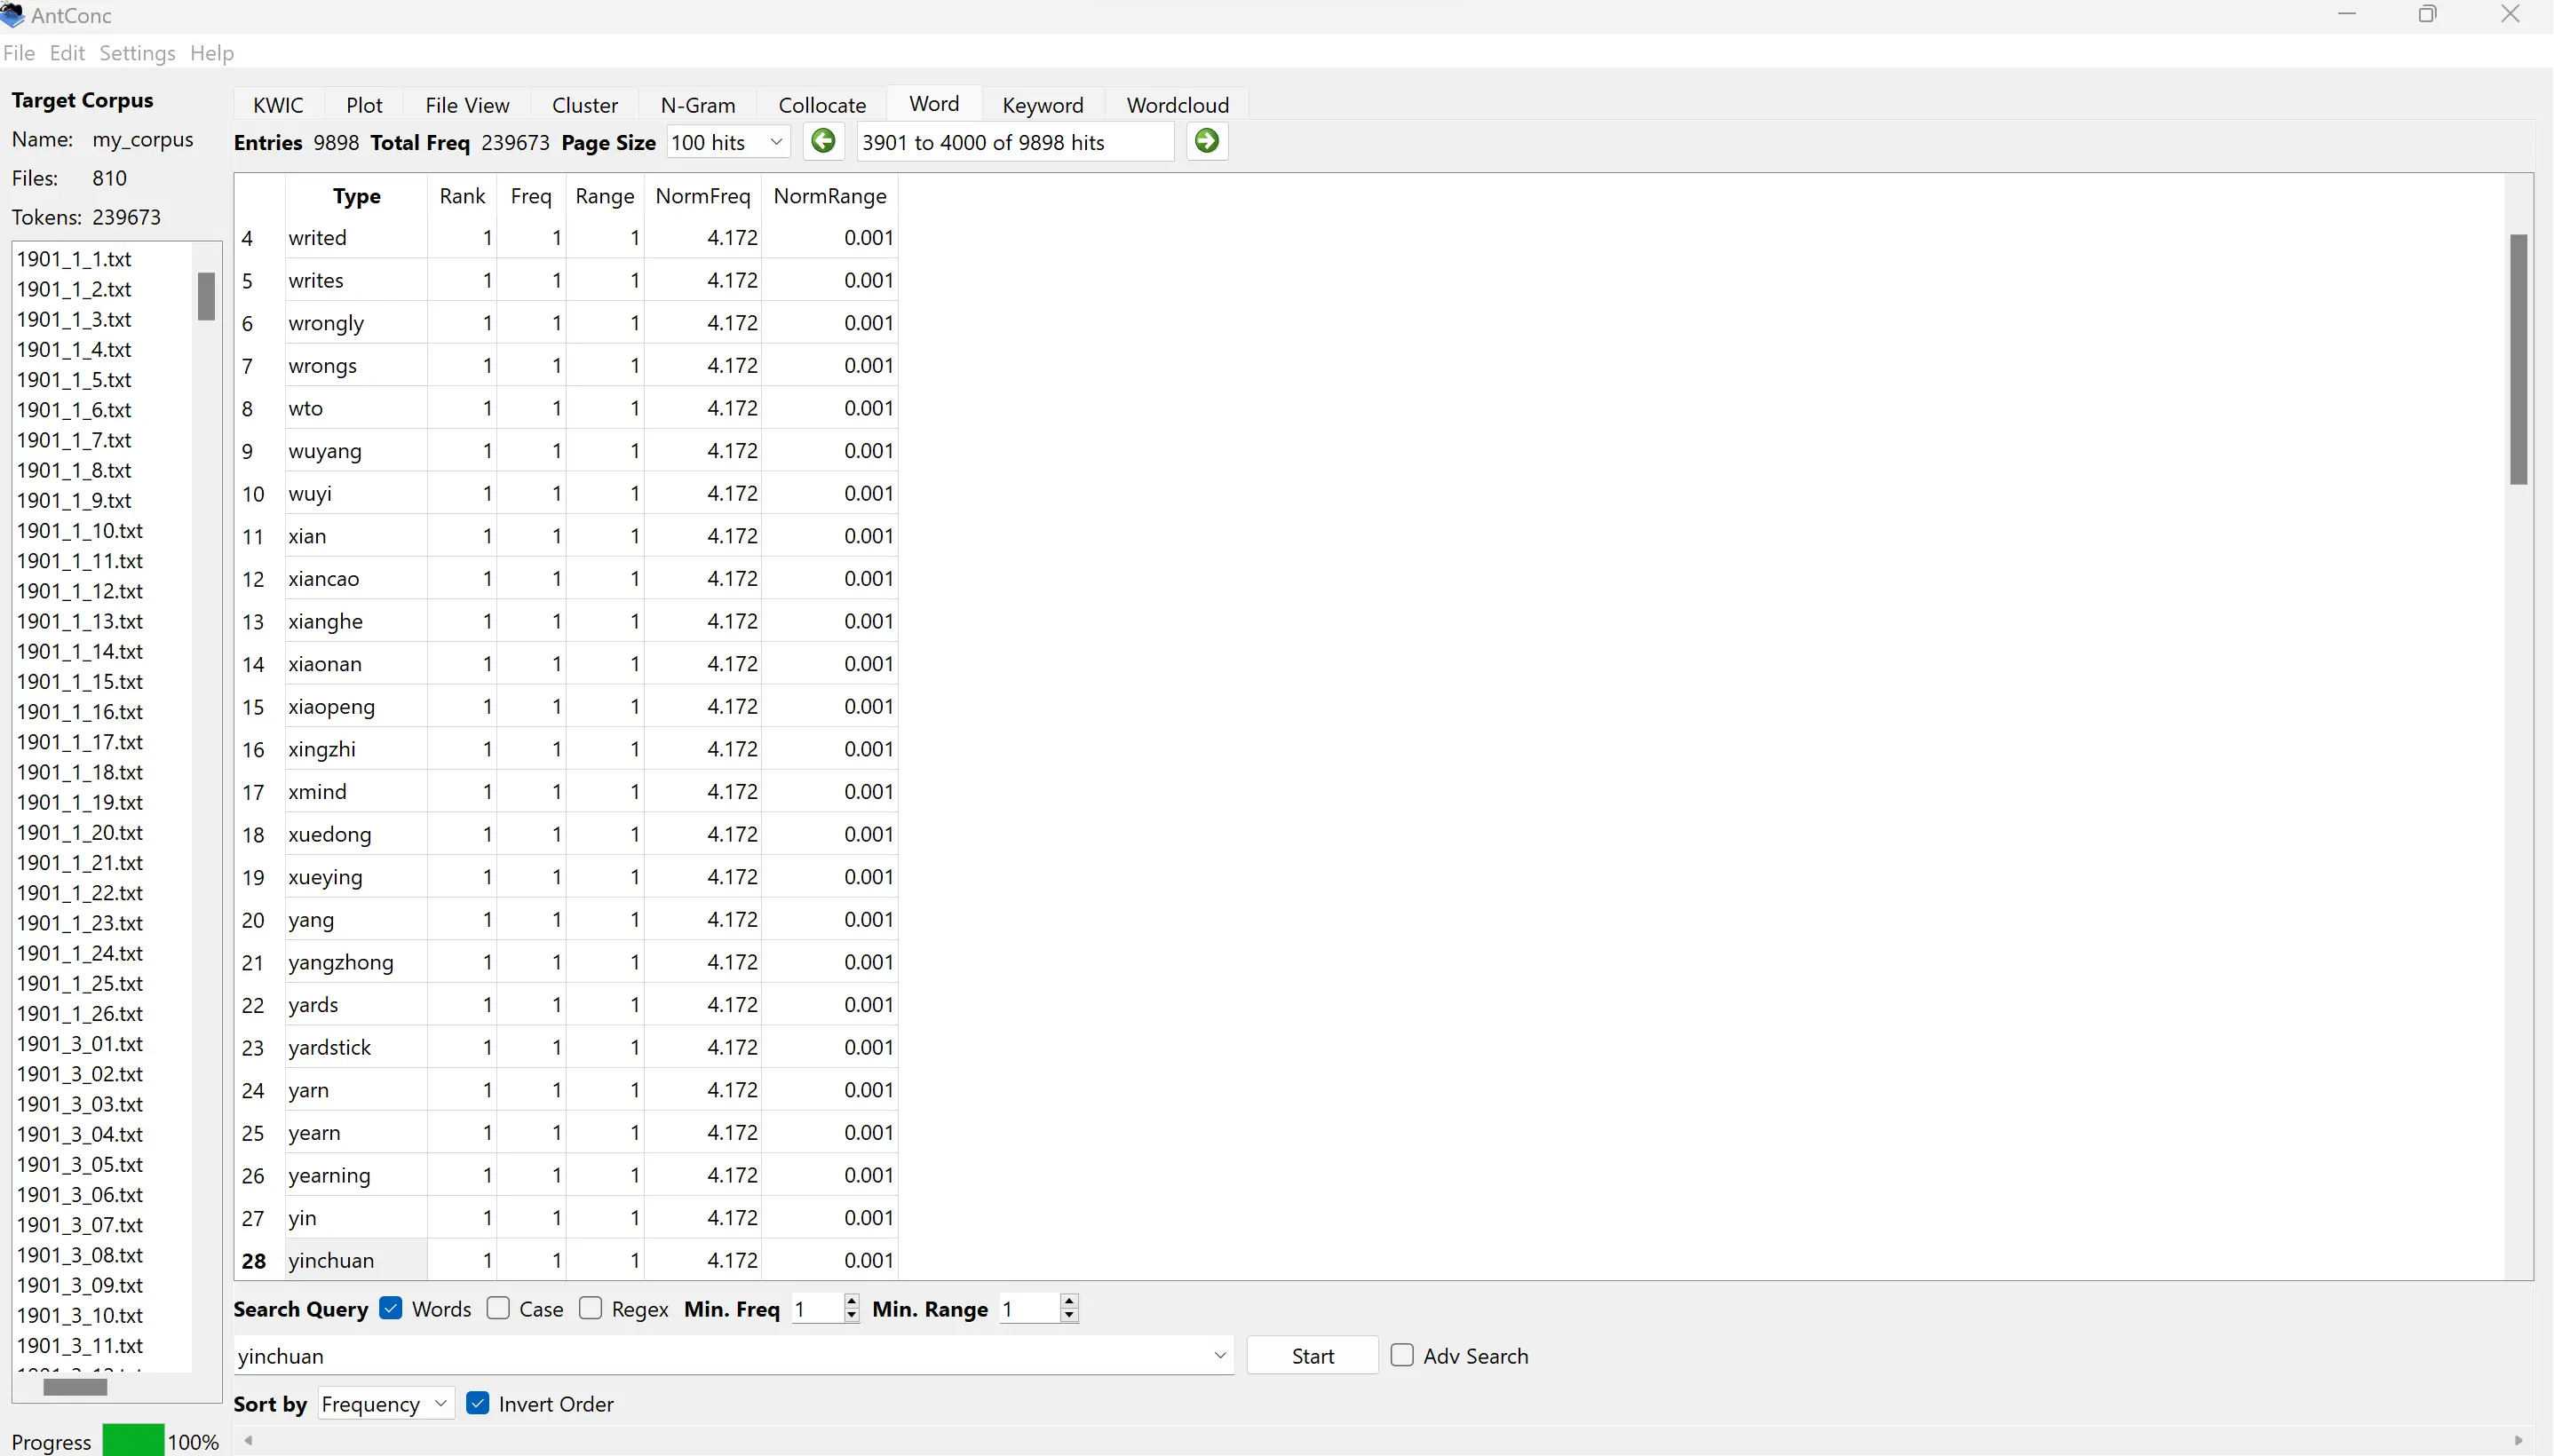
Task: Tick the Adv Search checkbox
Action: [1402, 1355]
